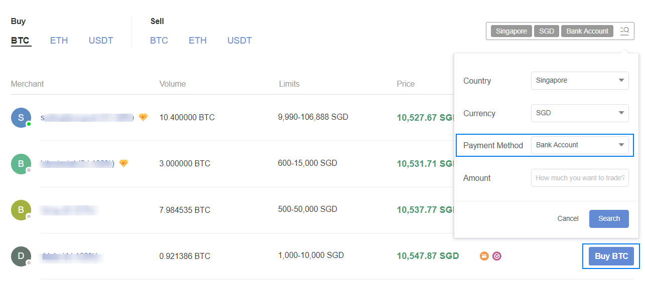Viewport: 645px width, 282px height.
Task: Click the Amount input field
Action: click(580, 178)
